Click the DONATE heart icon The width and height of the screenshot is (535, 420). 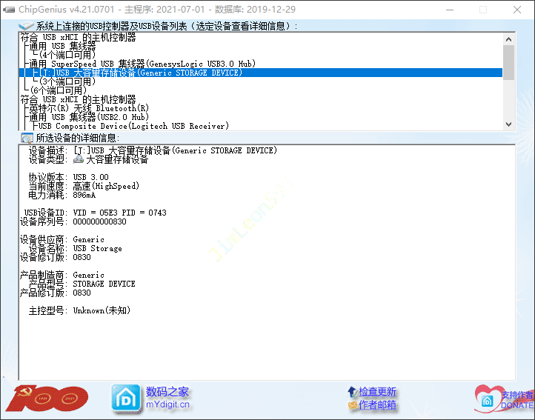488,399
